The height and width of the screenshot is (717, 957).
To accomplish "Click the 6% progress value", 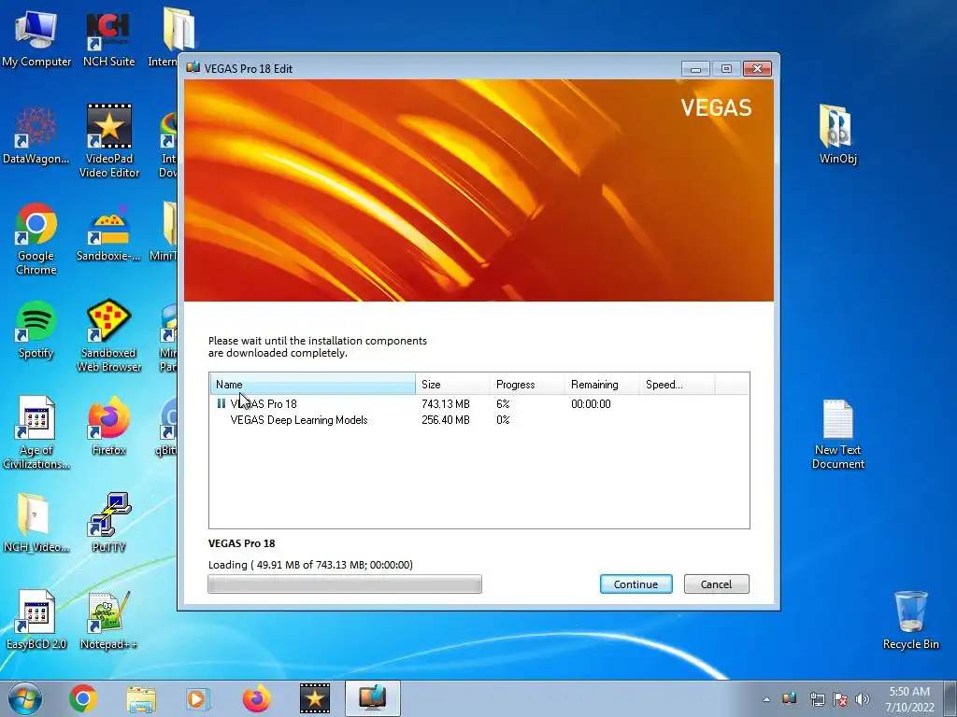I will click(x=503, y=403).
